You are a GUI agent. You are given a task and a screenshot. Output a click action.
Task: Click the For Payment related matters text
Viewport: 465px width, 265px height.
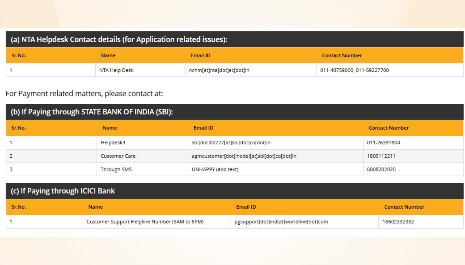84,94
